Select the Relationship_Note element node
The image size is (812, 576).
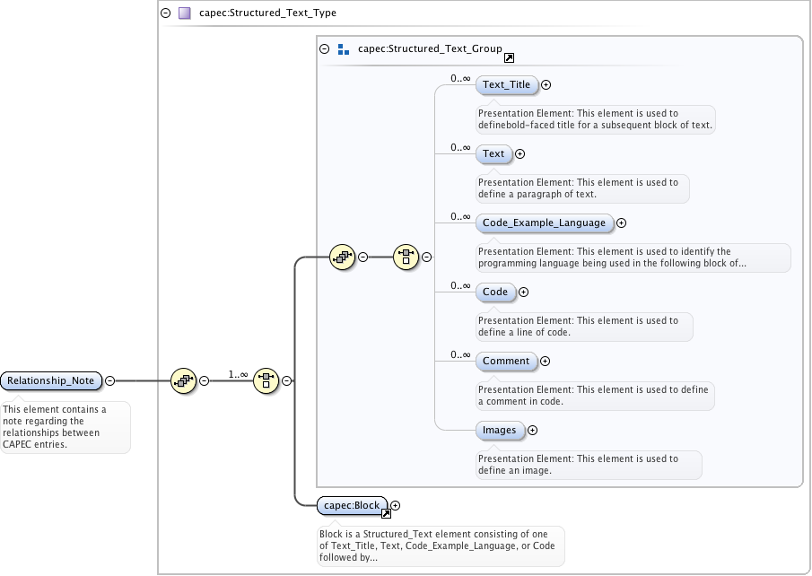pyautogui.click(x=50, y=380)
